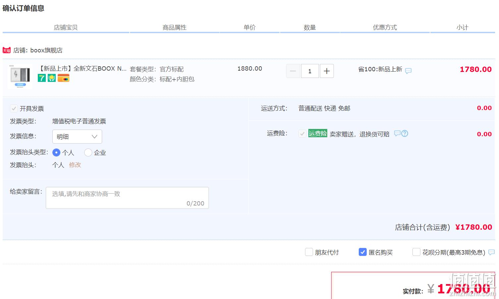Click the quantity input field
The height and width of the screenshot is (299, 499).
[310, 71]
